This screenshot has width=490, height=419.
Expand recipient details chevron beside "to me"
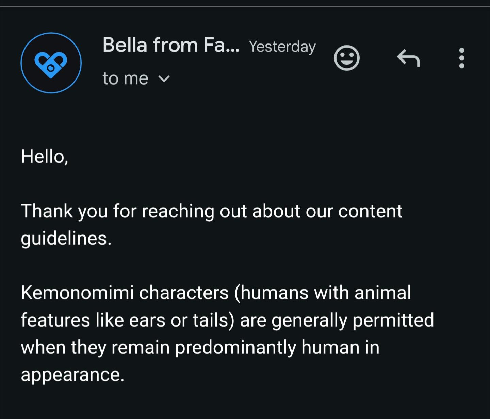[164, 79]
